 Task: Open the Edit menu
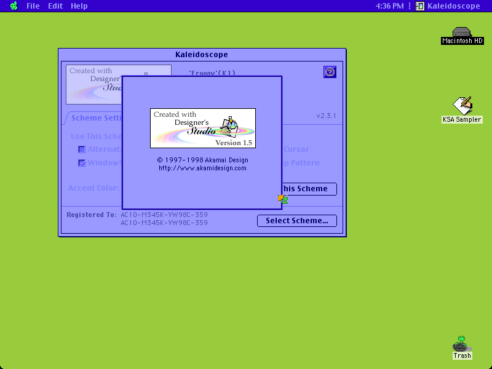[x=55, y=6]
